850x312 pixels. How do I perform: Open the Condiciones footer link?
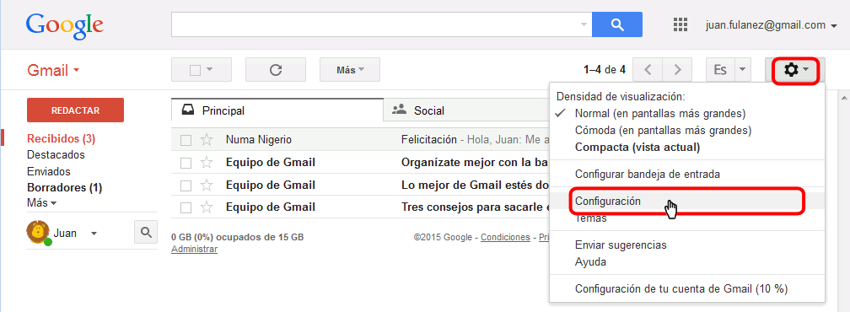coord(505,237)
